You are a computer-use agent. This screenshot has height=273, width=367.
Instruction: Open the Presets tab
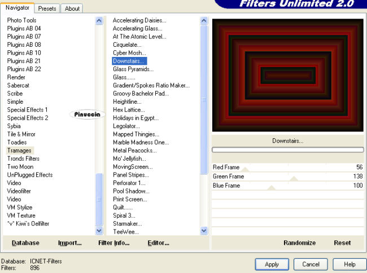coord(47,8)
